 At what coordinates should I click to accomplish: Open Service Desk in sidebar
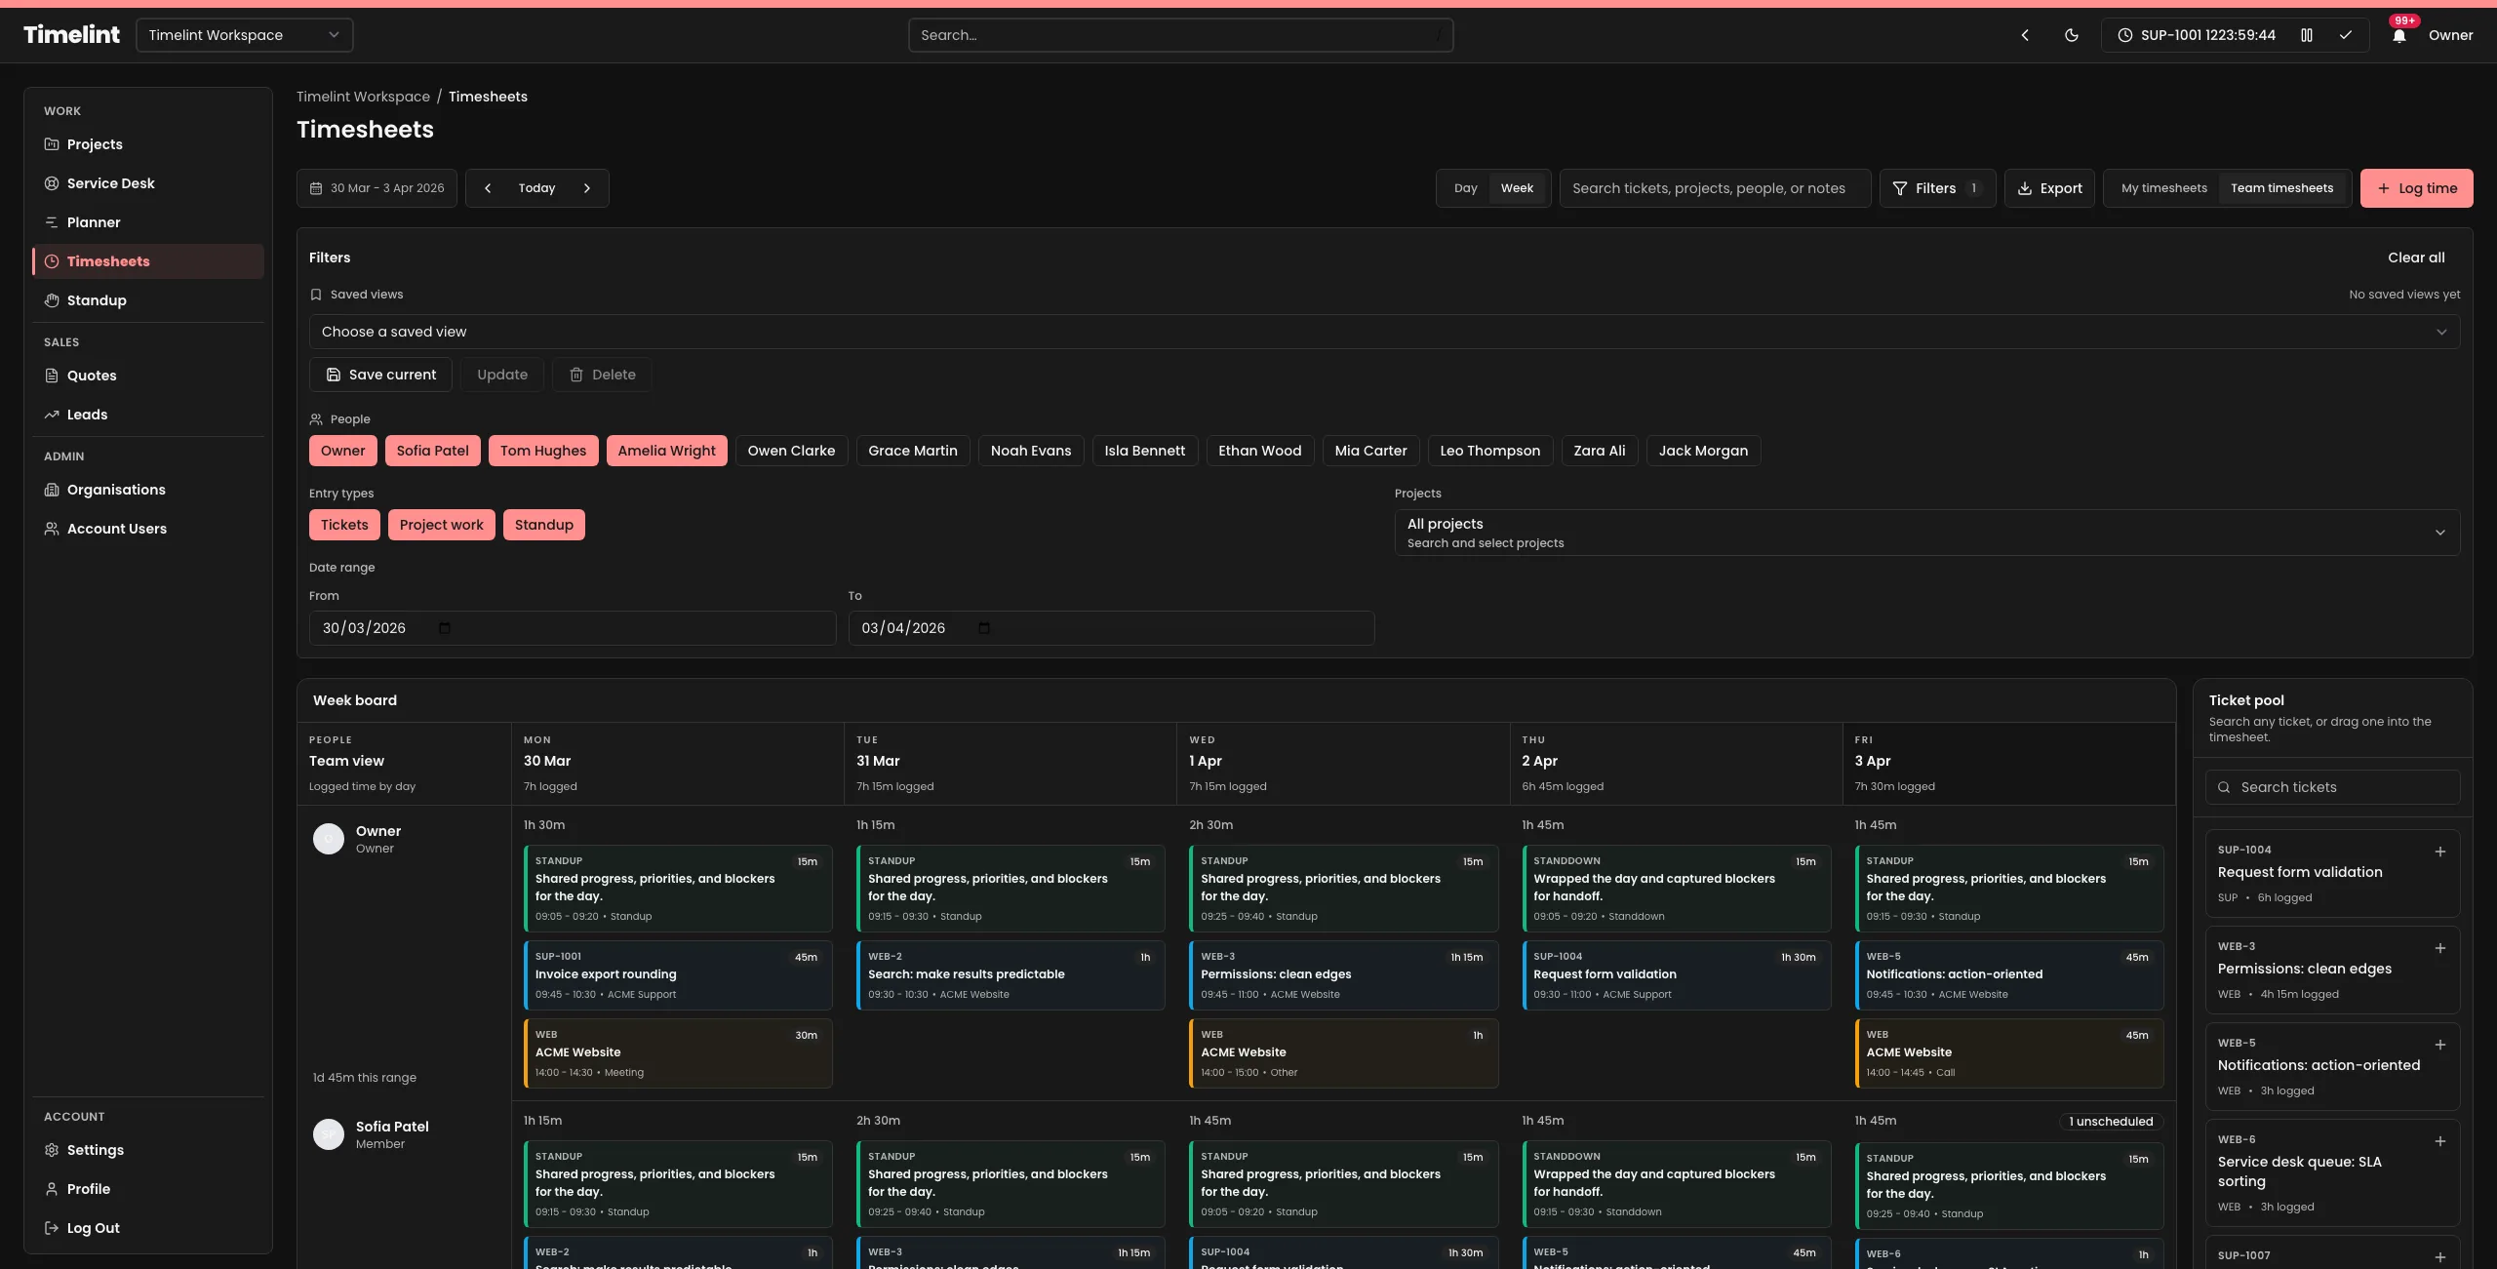click(148, 183)
